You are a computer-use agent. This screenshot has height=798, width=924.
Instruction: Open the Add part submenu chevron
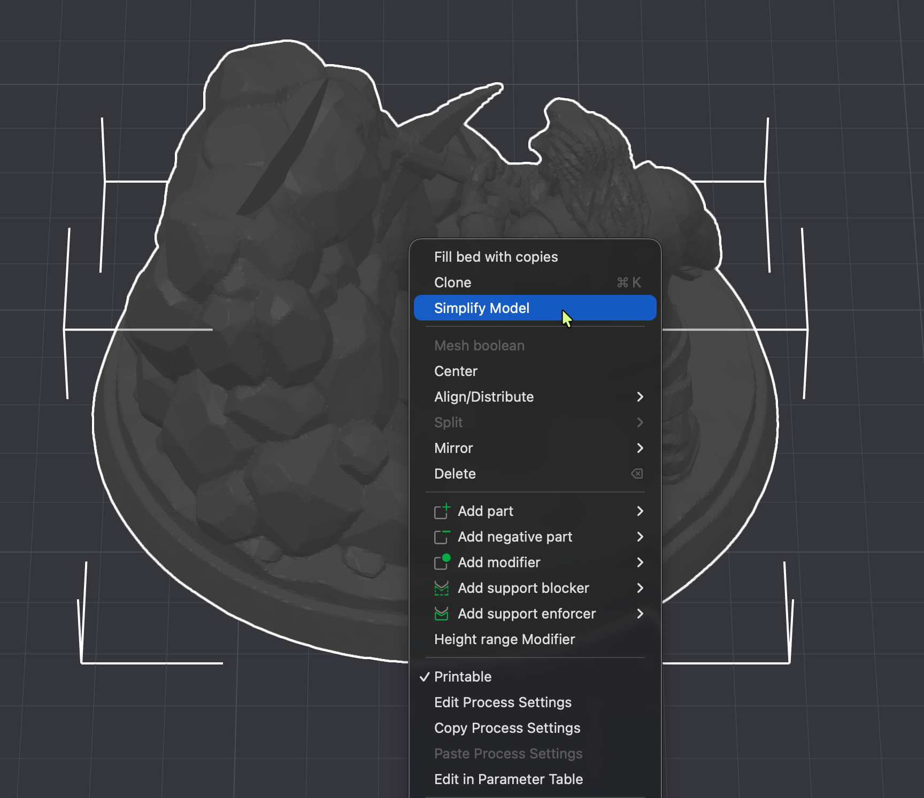coord(640,511)
